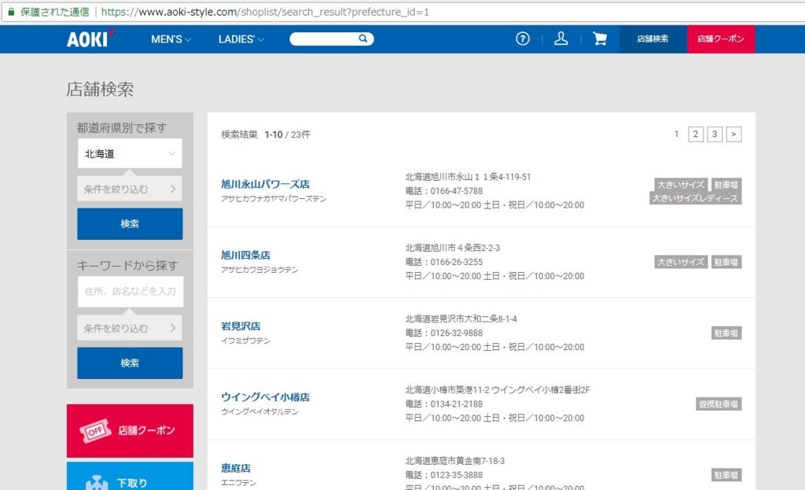Screen dimensions: 805x490
Task: Click 提携駐車場 tag on ウイングベイ小樽店
Action: pos(719,403)
